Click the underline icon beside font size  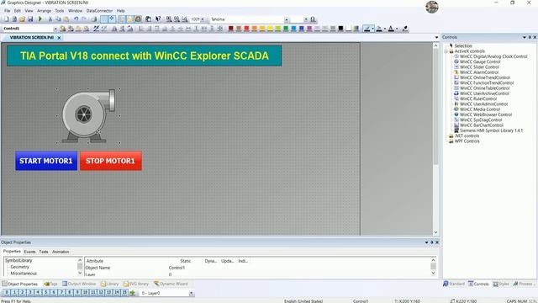[x=313, y=19]
